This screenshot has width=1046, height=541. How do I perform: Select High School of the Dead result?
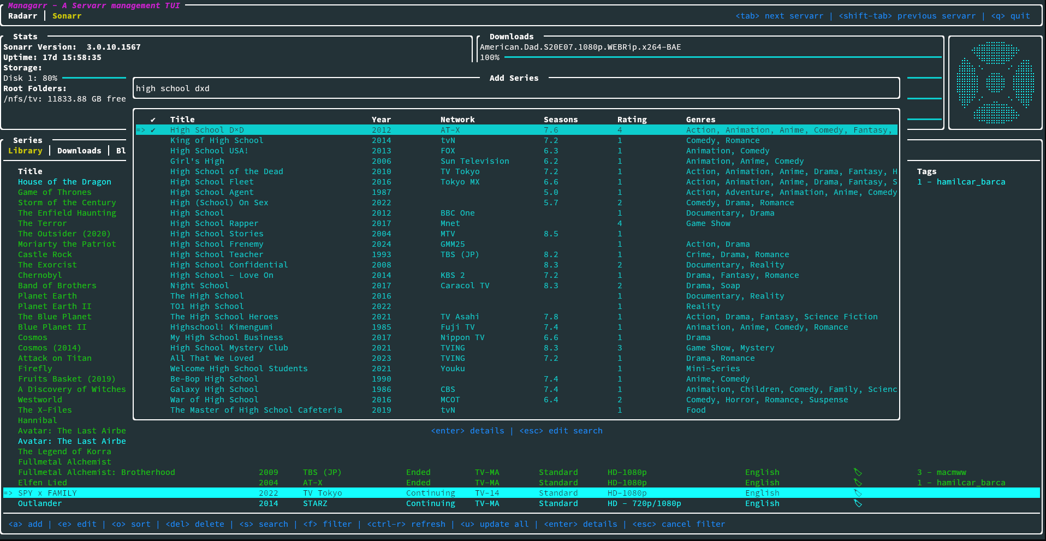(227, 171)
